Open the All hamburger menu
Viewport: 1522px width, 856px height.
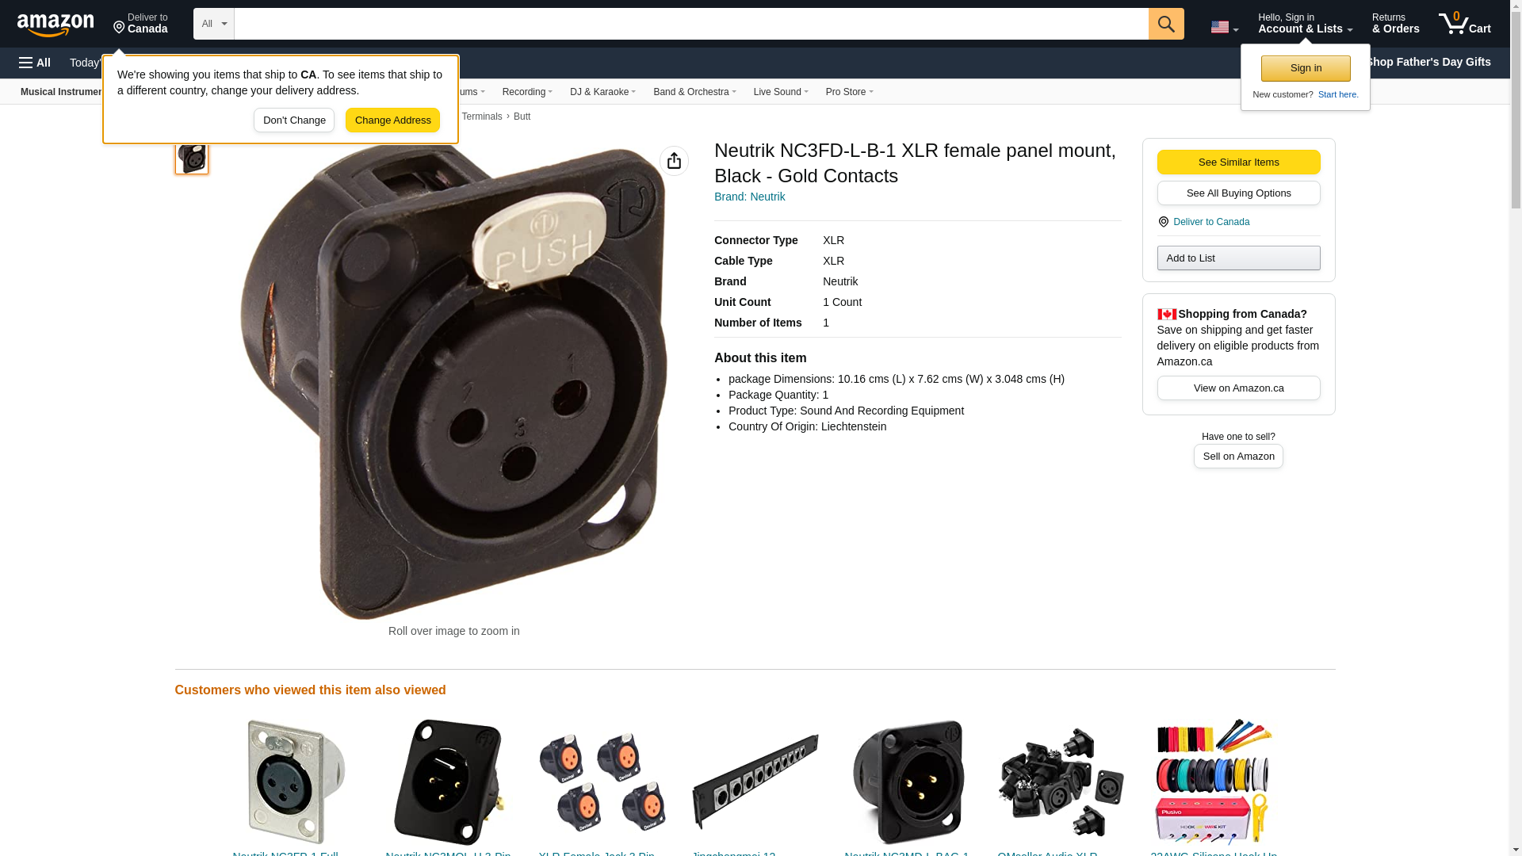coord(35,63)
